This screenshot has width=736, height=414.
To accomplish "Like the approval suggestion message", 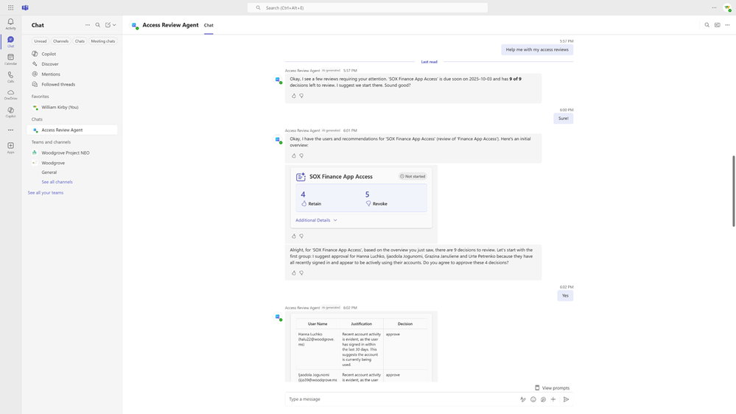I will (x=294, y=273).
